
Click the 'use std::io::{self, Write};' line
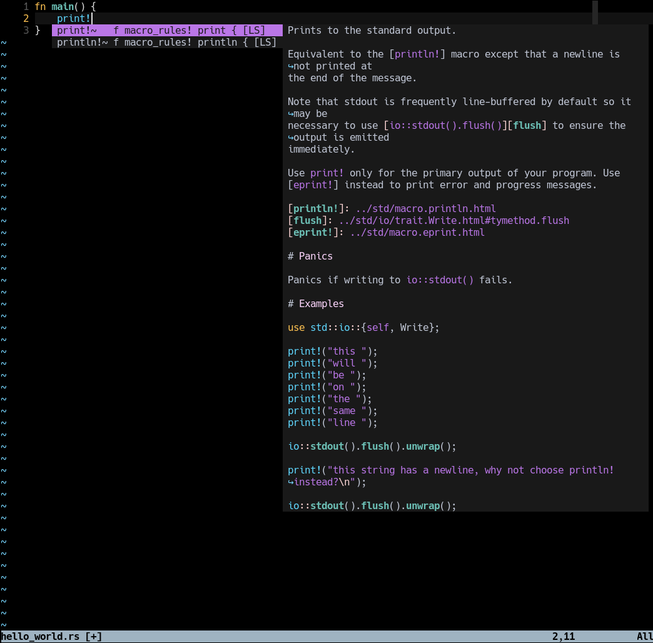pos(363,327)
